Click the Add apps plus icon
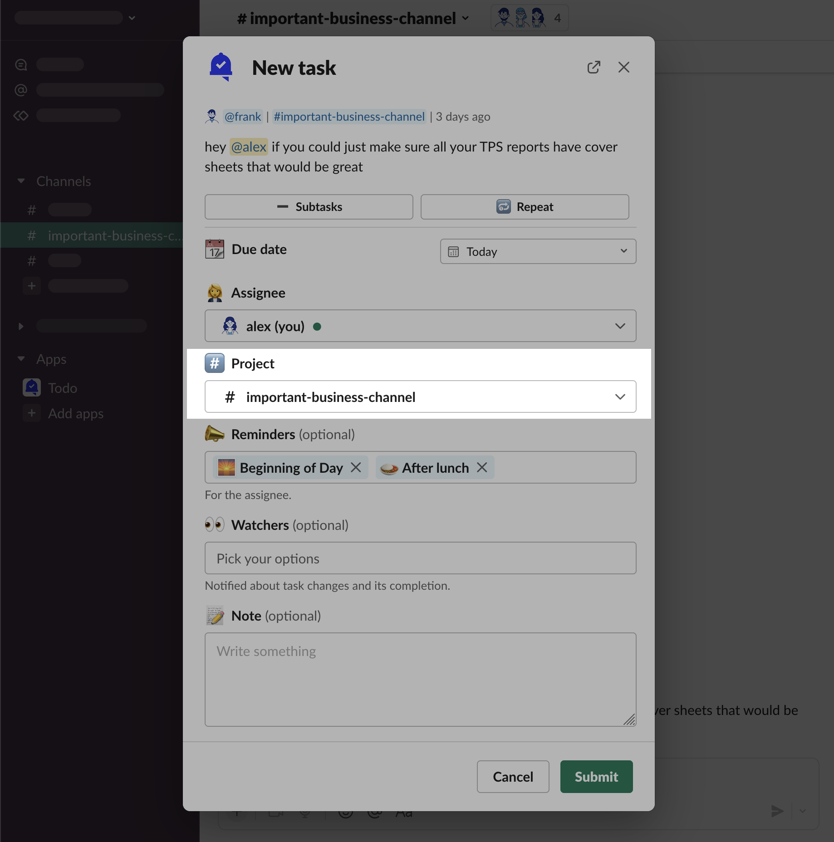This screenshot has width=834, height=842. 32,413
